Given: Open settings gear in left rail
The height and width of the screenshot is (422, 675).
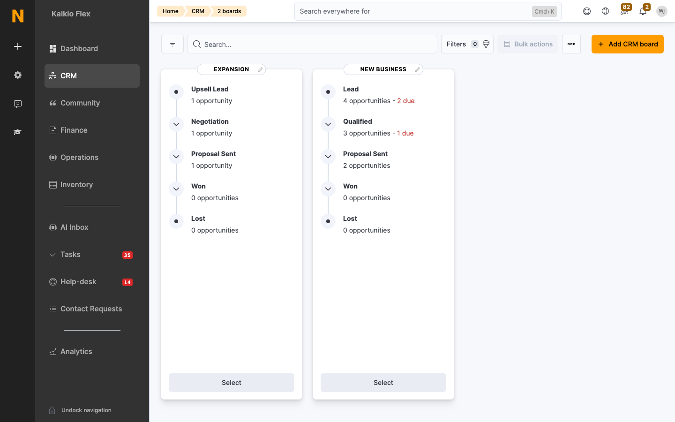Looking at the screenshot, I should click(18, 75).
